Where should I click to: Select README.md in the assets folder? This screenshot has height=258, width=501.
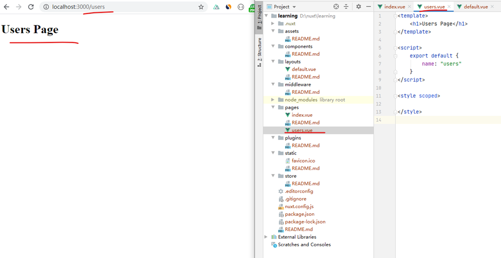[x=305, y=39]
